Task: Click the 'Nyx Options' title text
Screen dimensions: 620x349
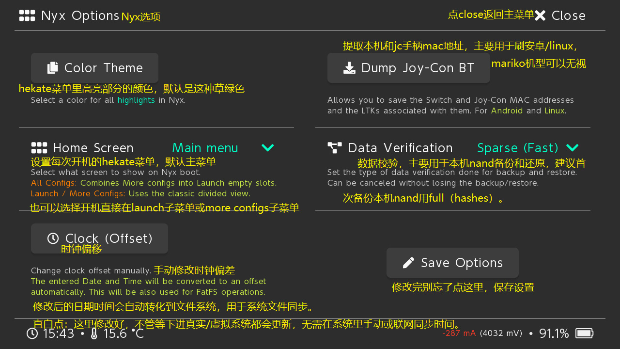Action: pyautogui.click(x=80, y=16)
